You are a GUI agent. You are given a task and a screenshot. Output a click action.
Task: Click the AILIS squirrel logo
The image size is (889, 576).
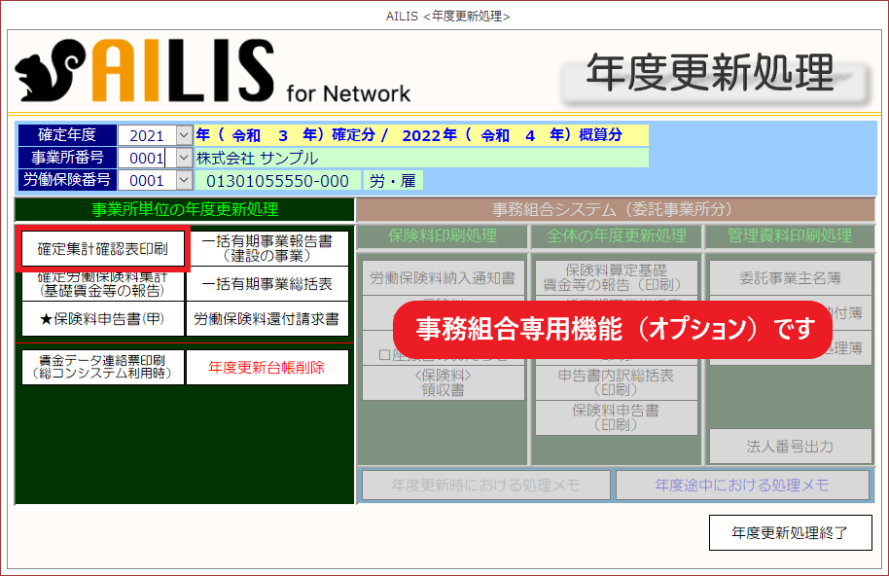coord(51,72)
